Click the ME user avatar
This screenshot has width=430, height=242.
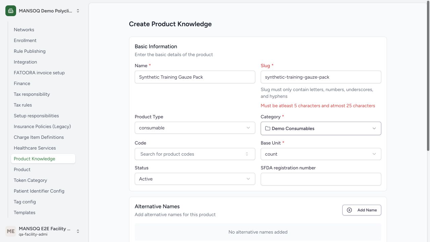click(x=11, y=231)
